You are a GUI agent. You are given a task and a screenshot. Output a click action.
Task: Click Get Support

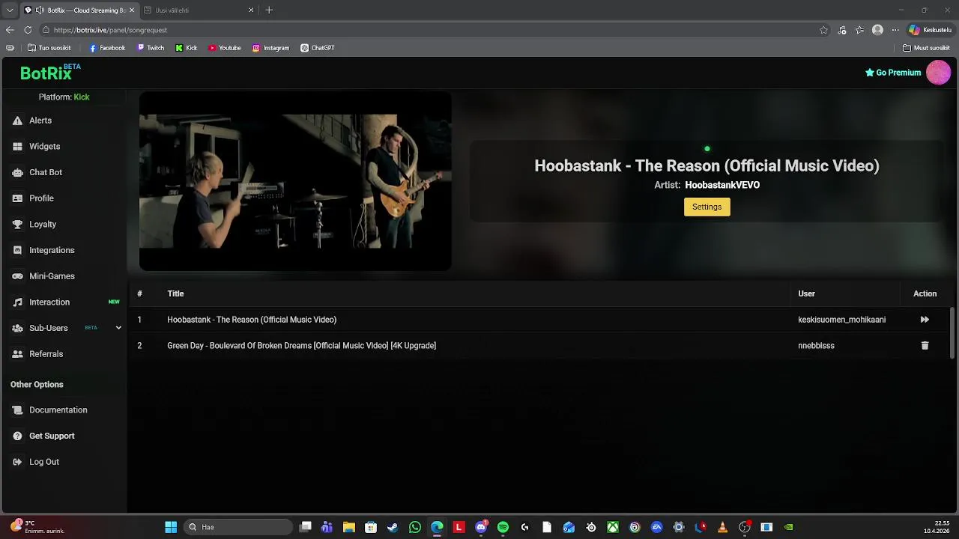pyautogui.click(x=43, y=436)
